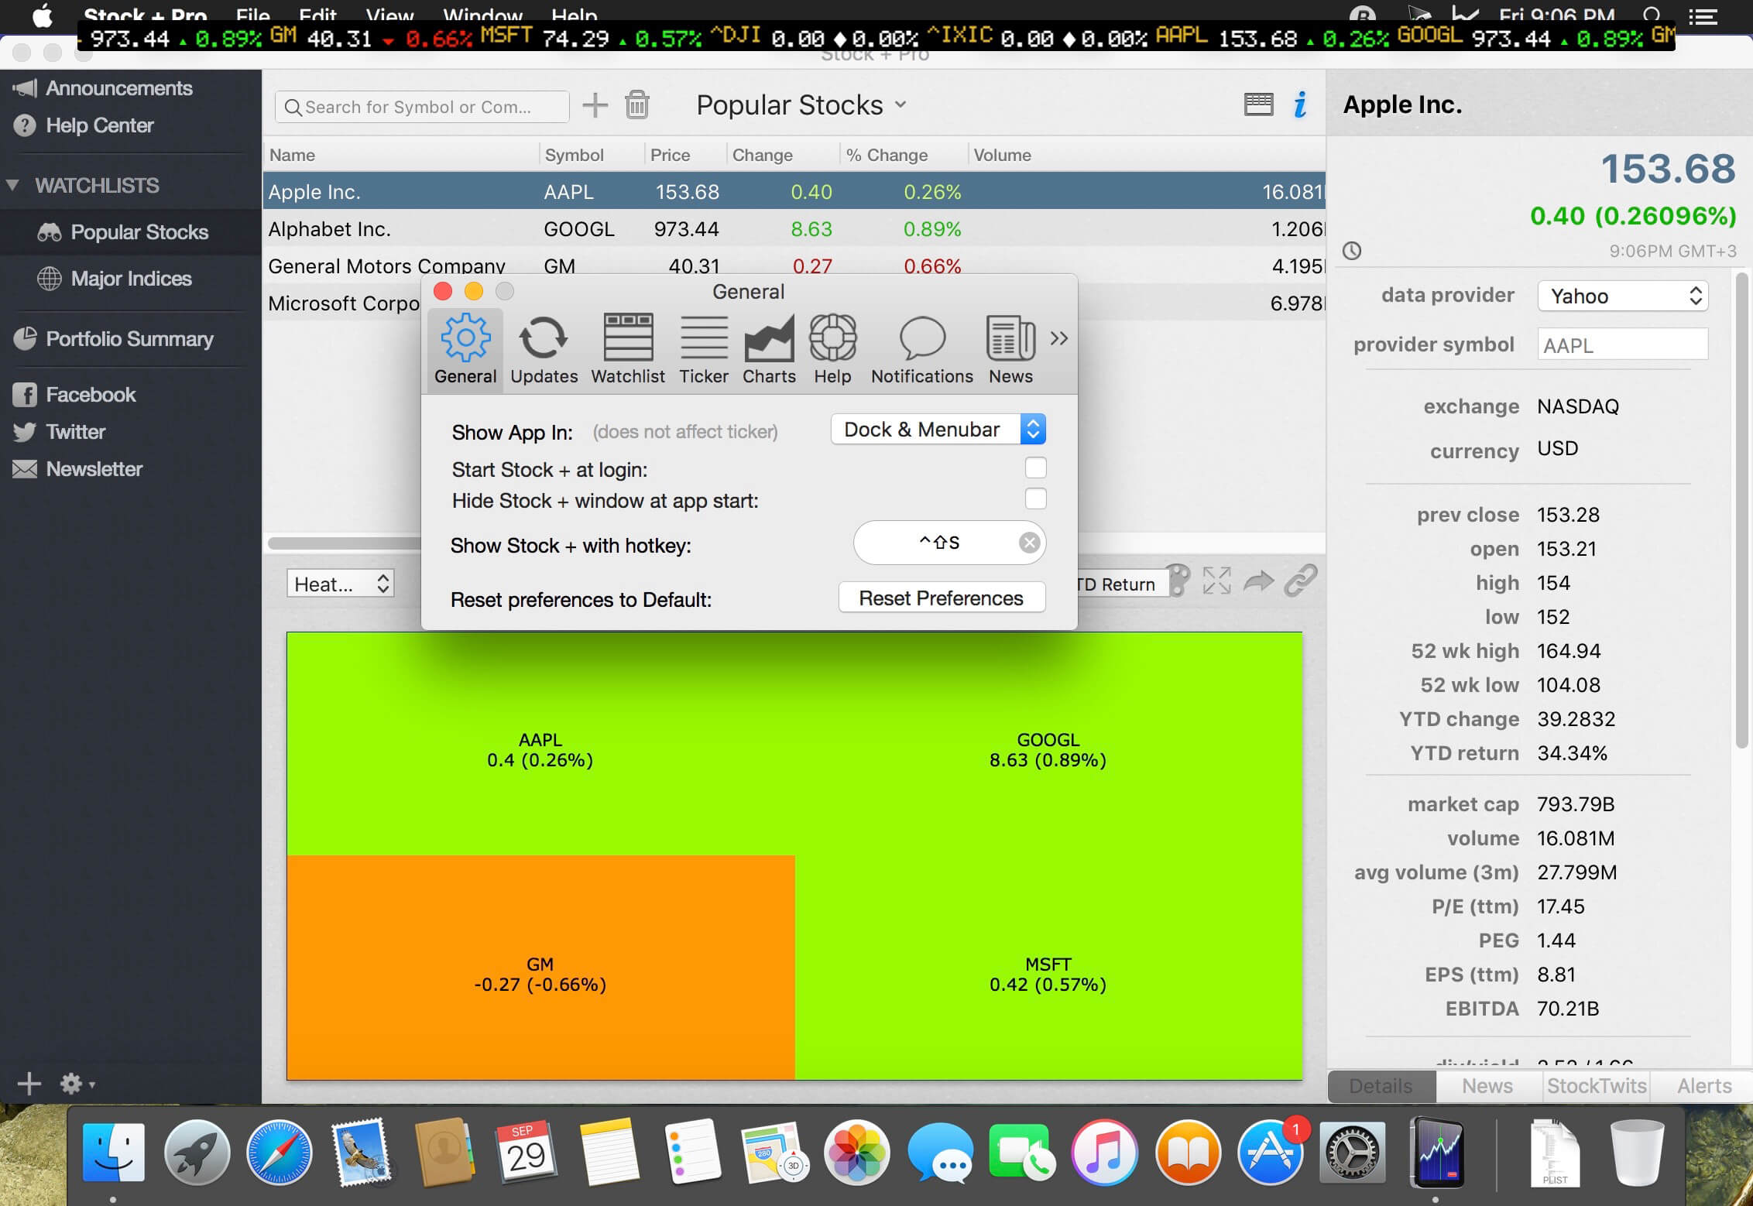Select the Alphabet Inc. row
This screenshot has width=1753, height=1206.
(x=794, y=229)
